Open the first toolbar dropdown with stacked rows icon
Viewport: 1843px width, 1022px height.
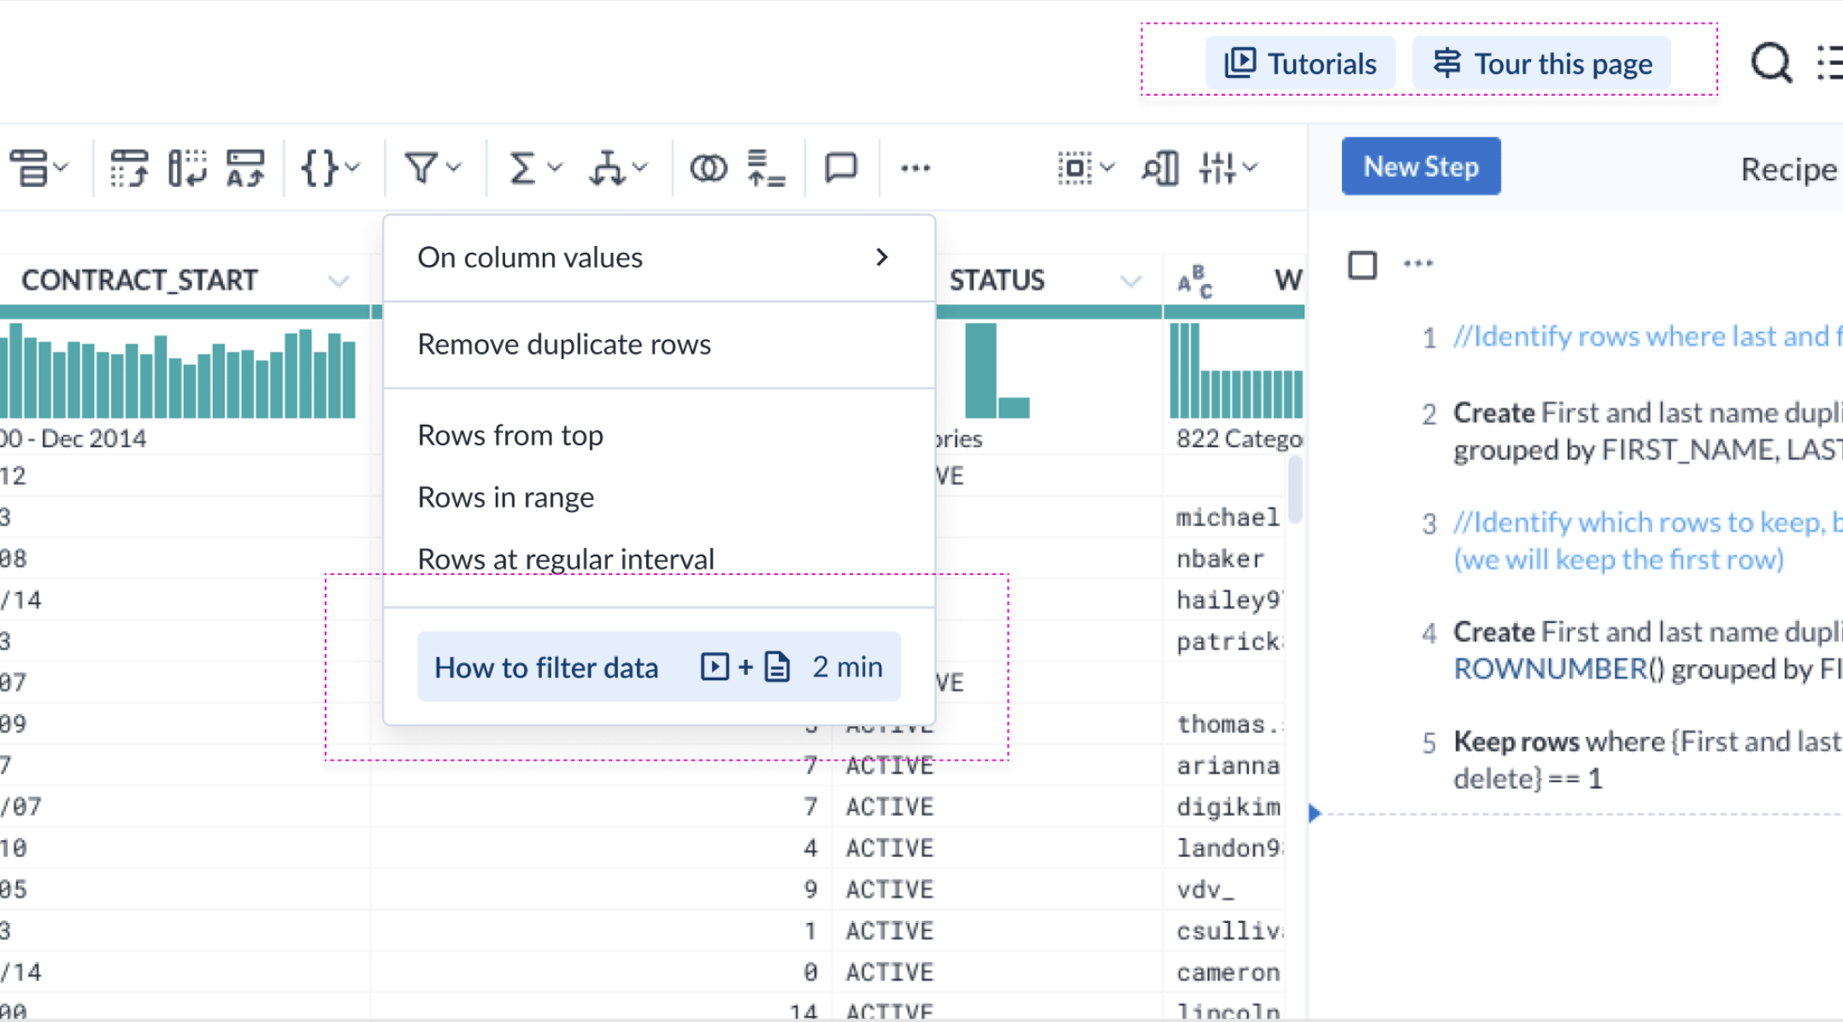39,167
